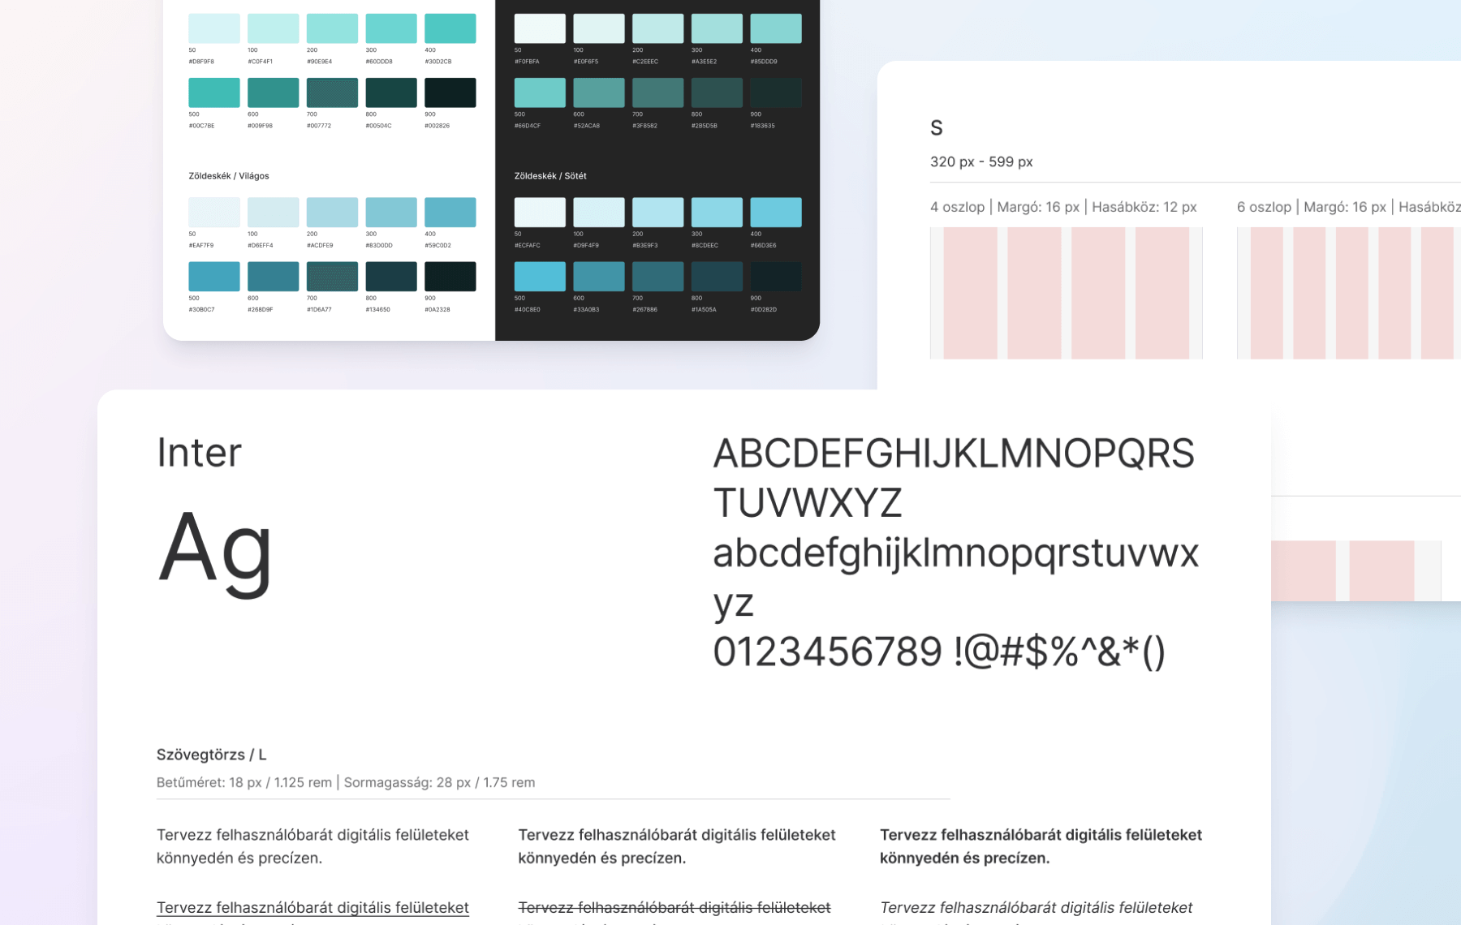Pick the #183635 swatch

tap(776, 92)
